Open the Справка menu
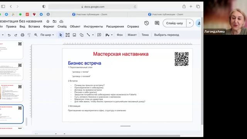This screenshot has height=139, width=247. (x=133, y=27)
